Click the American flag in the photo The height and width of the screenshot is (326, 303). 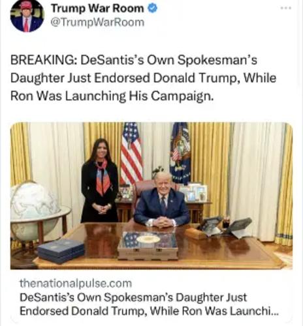131,153
